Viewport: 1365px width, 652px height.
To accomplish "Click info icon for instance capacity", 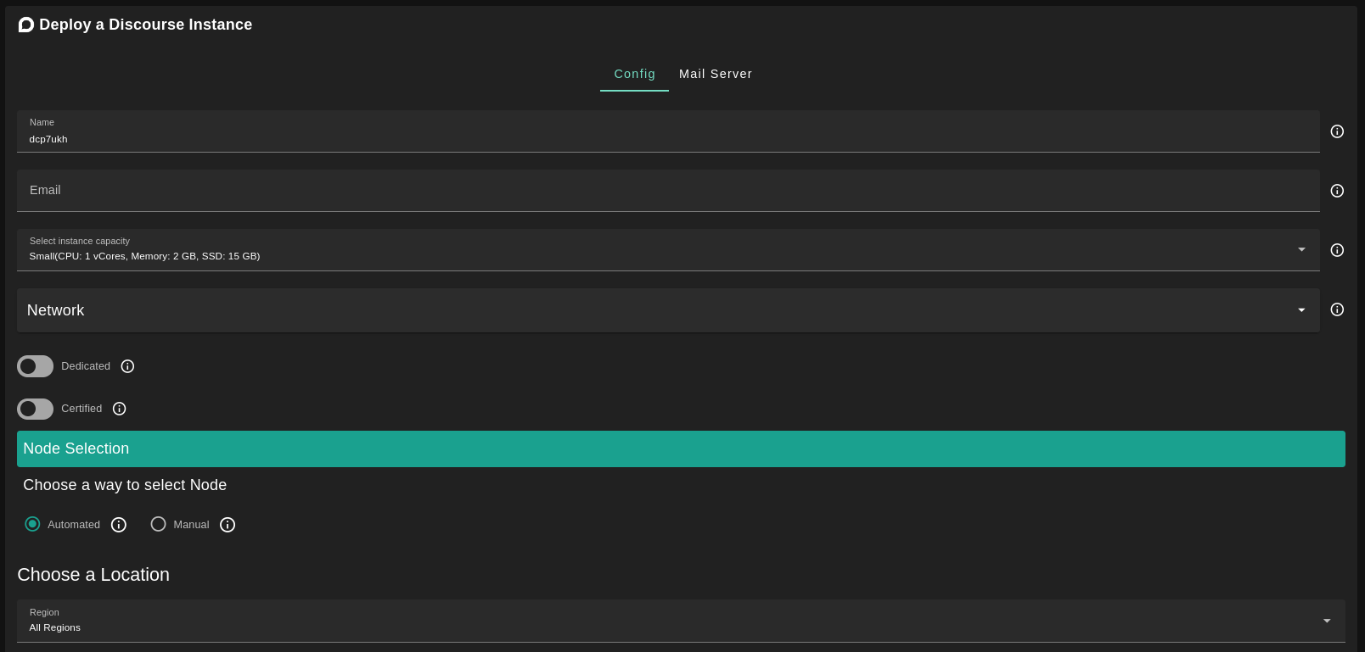I will [1337, 250].
